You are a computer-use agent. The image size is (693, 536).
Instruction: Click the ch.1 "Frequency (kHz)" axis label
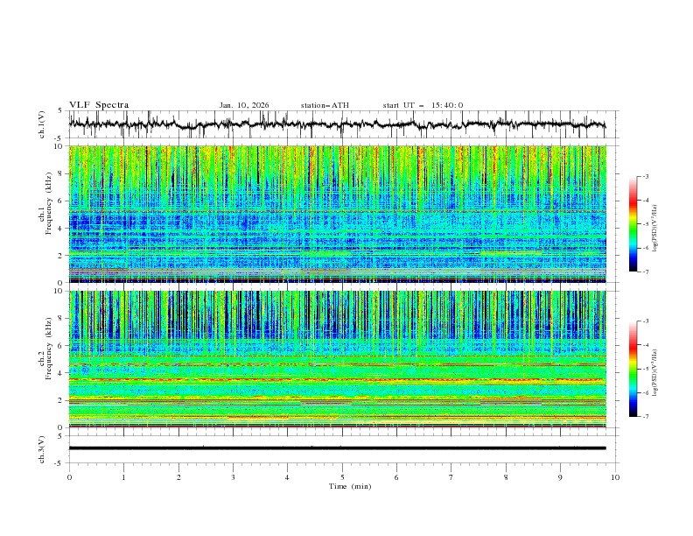(x=49, y=204)
